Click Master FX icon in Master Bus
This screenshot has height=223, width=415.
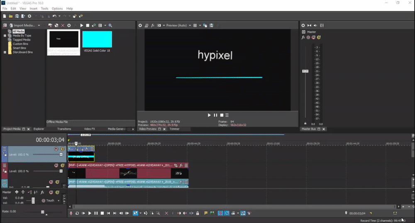303,38
